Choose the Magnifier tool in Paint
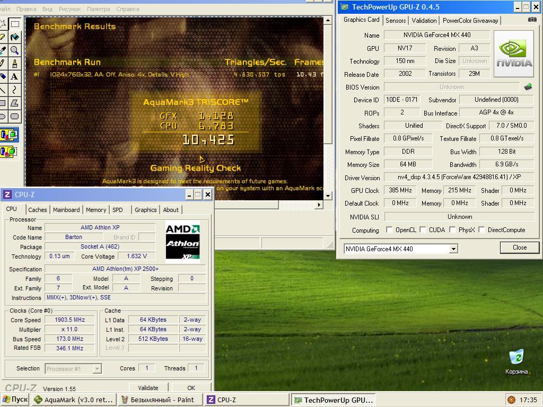 pos(14,50)
